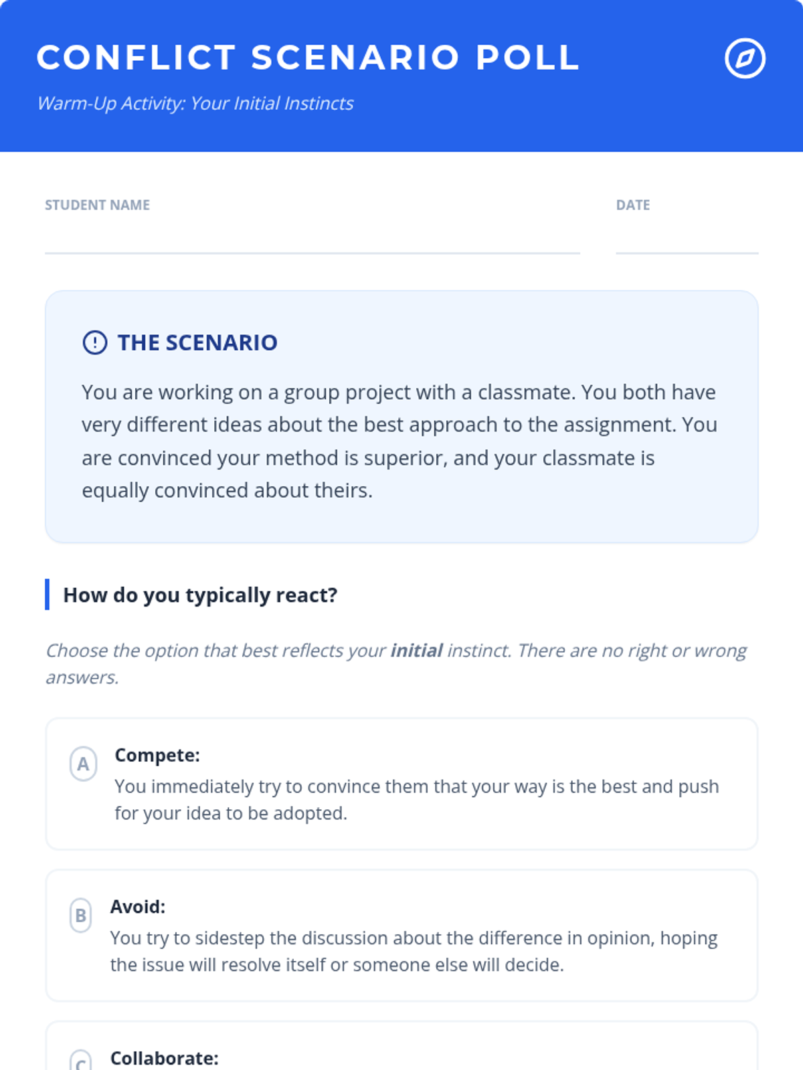Click the scenario description paragraph
Image resolution: width=803 pixels, height=1070 pixels.
click(399, 441)
